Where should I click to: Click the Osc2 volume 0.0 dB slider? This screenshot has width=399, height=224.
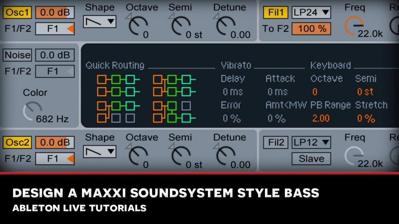55,142
